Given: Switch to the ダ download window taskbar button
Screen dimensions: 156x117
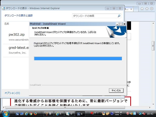Looking at the screenshot, I should point(70,114).
